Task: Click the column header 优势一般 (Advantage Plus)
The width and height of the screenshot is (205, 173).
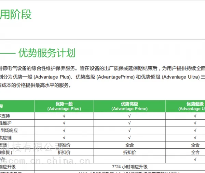Action: point(64,106)
